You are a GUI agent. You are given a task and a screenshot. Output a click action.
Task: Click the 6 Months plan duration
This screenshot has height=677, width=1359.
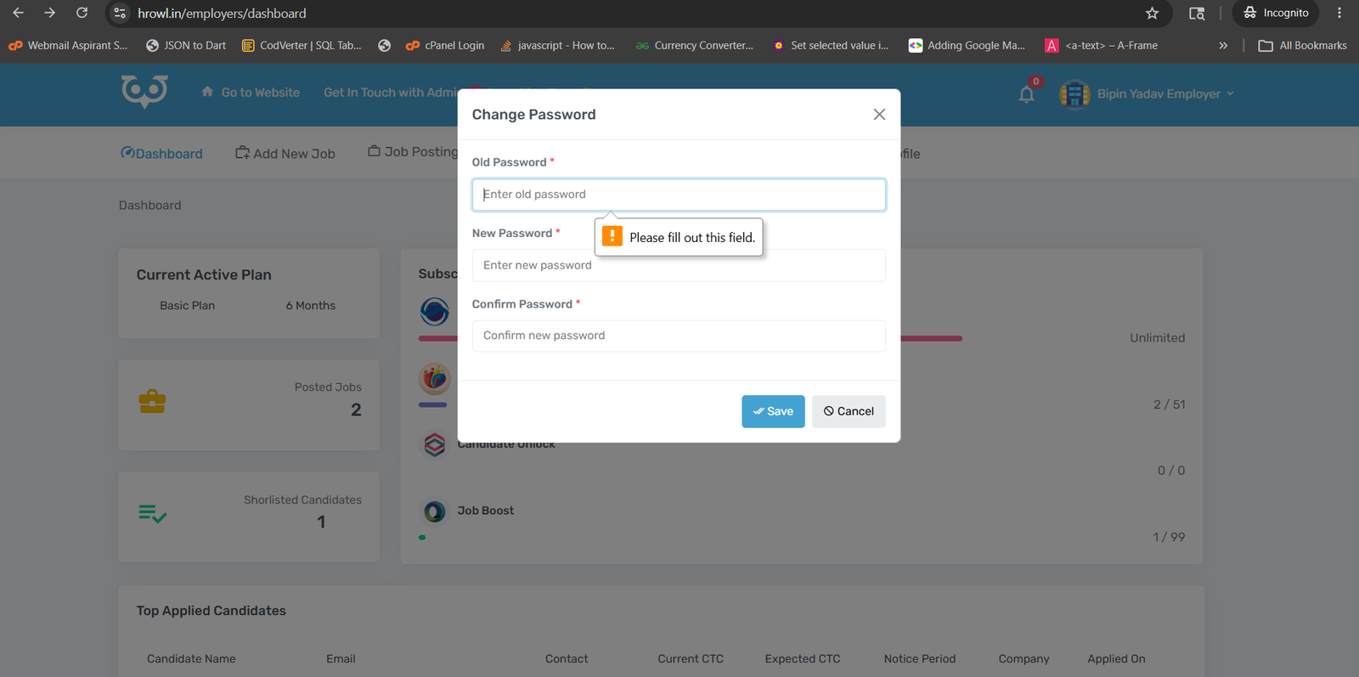[311, 306]
